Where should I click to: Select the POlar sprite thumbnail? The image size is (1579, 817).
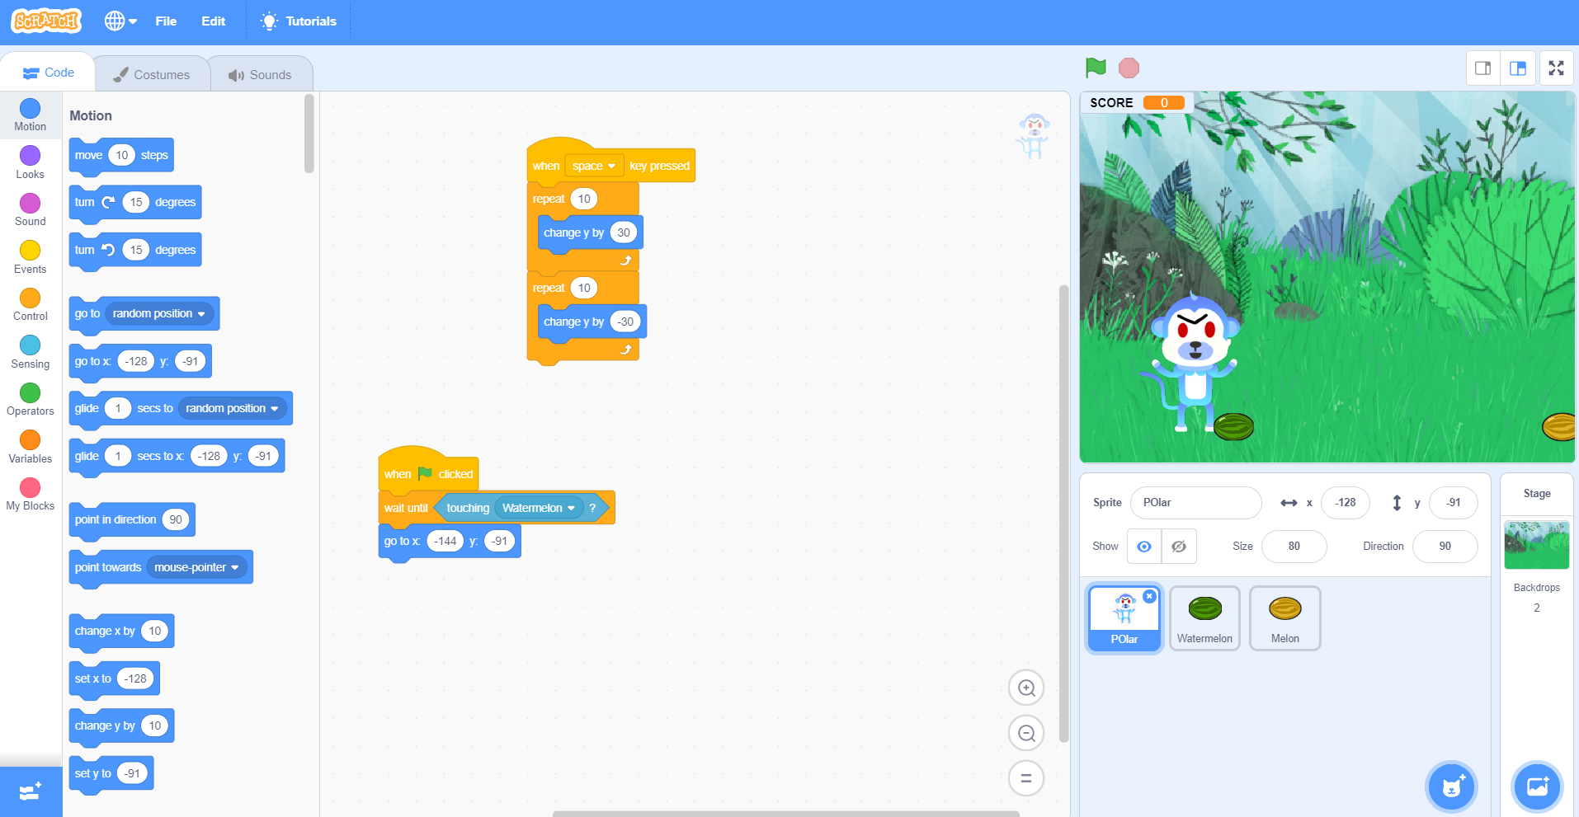coord(1124,618)
